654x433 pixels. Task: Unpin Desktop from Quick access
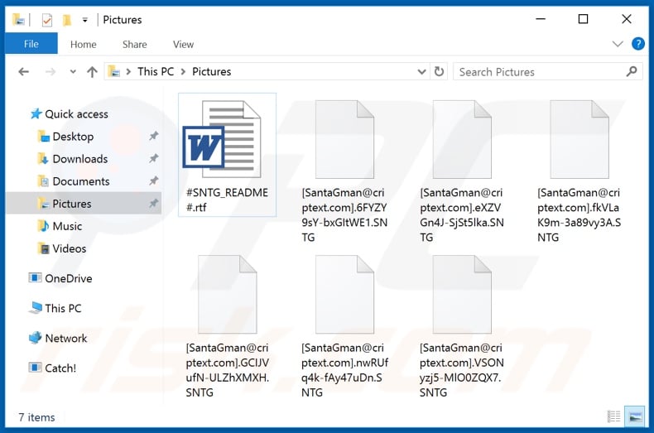coord(153,137)
